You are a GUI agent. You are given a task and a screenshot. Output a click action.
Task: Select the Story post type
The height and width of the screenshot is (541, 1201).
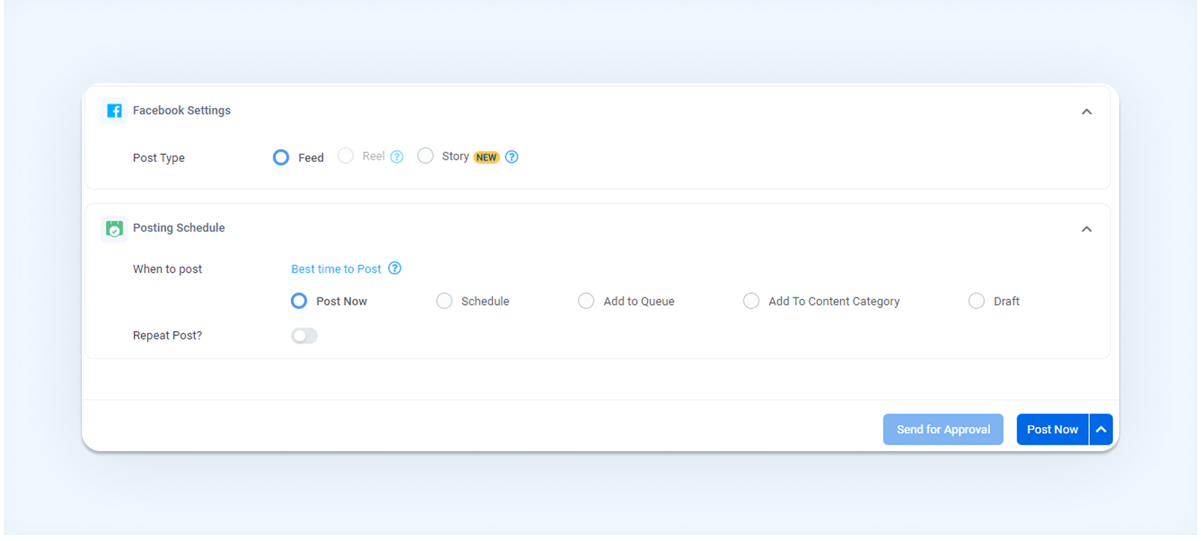425,156
